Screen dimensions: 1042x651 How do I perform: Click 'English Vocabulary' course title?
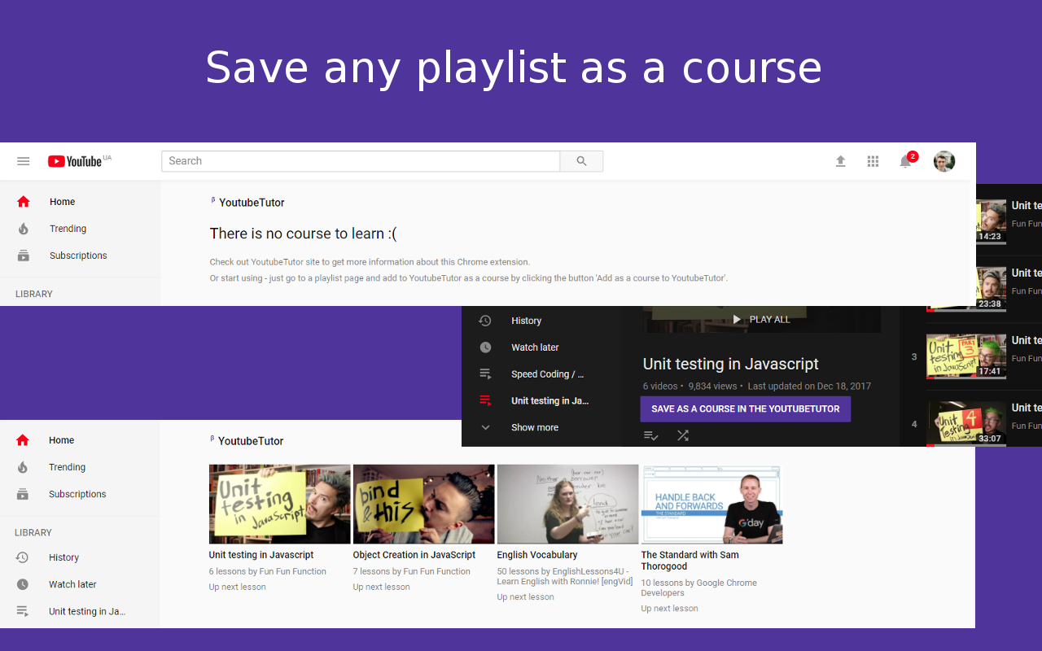click(537, 555)
